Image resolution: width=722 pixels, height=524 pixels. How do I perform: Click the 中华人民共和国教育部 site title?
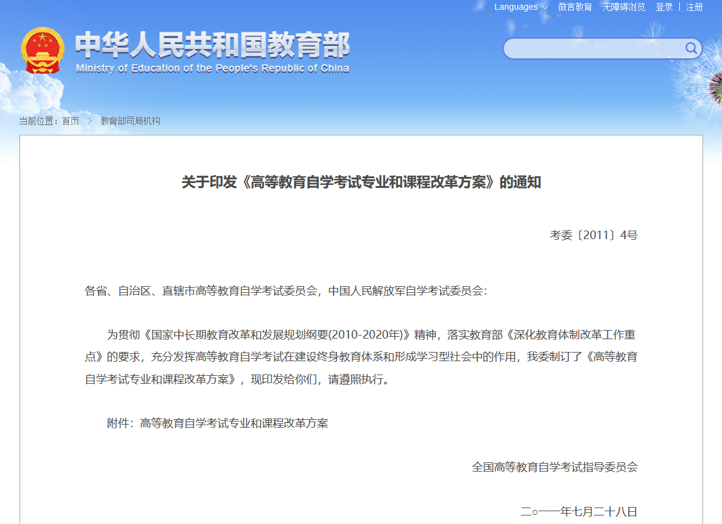click(212, 45)
